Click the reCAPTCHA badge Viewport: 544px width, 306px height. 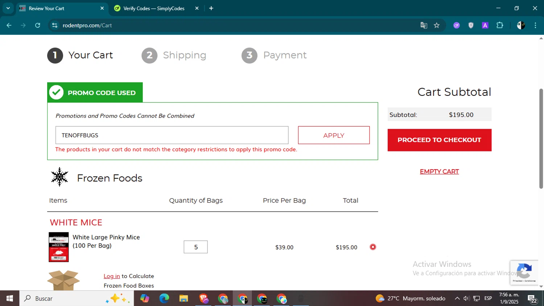(x=524, y=272)
